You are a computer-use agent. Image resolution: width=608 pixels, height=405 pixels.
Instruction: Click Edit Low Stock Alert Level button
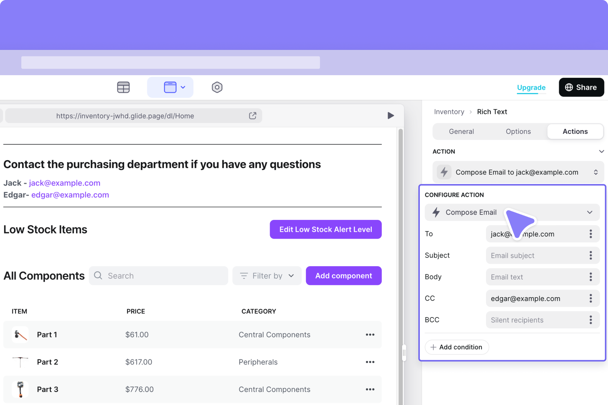pyautogui.click(x=325, y=230)
